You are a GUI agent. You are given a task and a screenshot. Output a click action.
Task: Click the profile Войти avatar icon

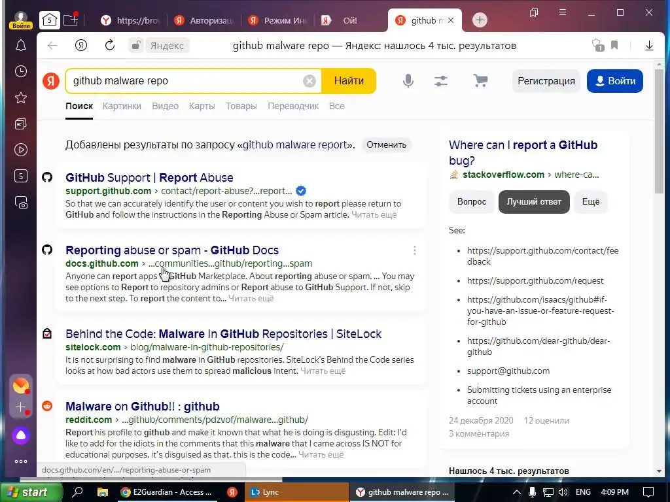[20, 20]
